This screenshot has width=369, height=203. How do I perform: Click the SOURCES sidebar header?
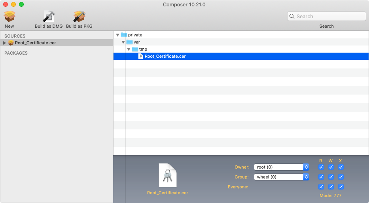point(15,36)
